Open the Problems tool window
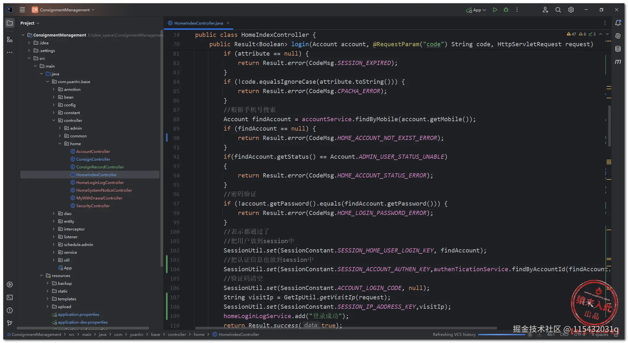The image size is (628, 343). click(x=10, y=310)
